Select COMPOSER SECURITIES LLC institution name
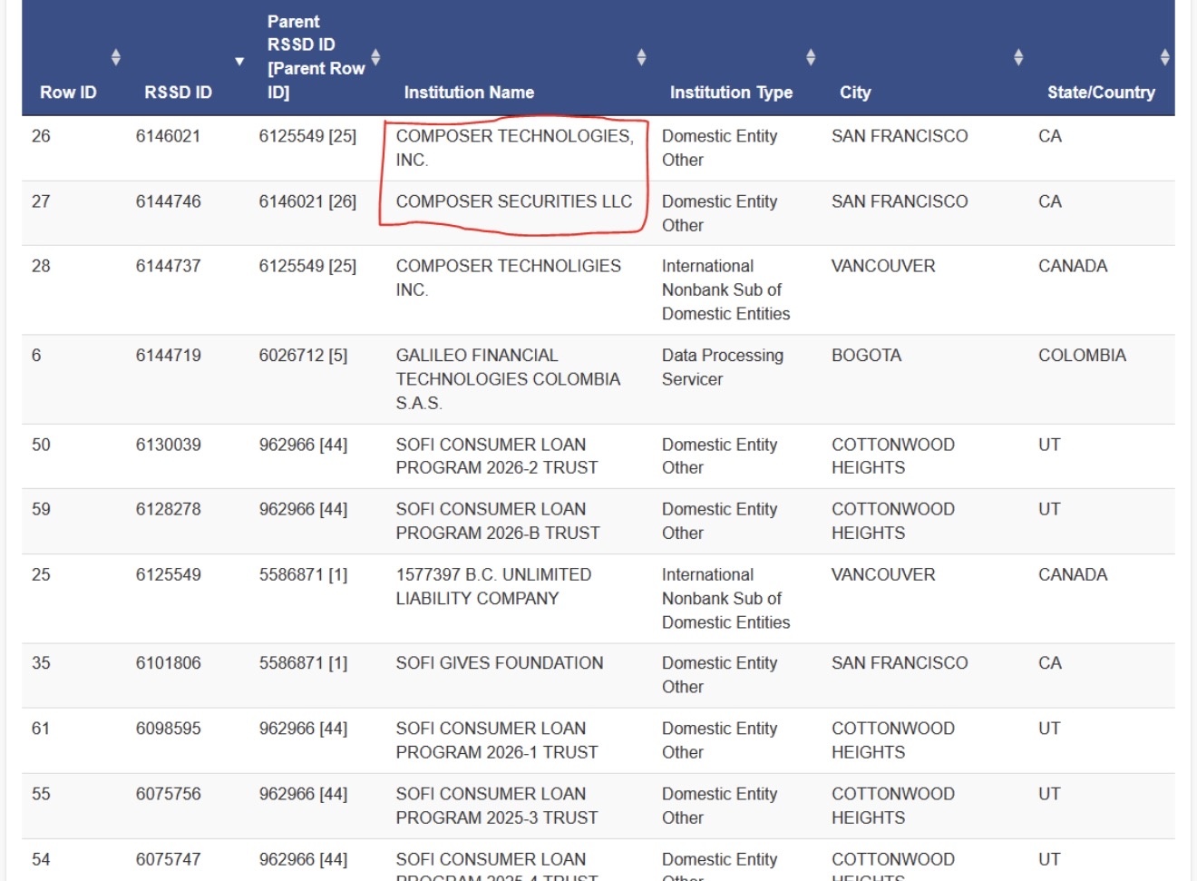1197x881 pixels. point(514,201)
